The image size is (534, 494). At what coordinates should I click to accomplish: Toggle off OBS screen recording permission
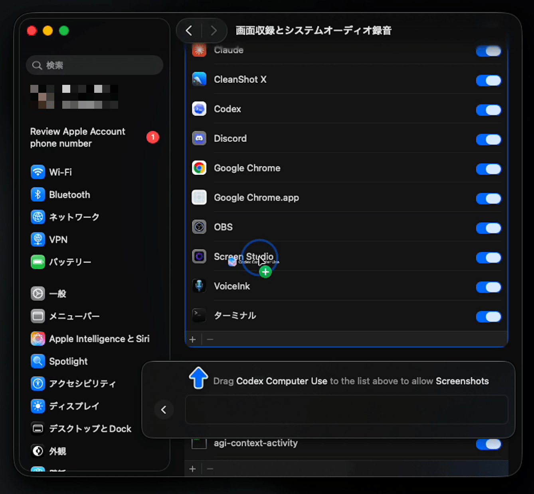click(489, 228)
